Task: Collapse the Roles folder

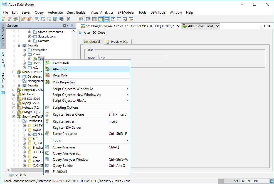Action: click(x=24, y=54)
